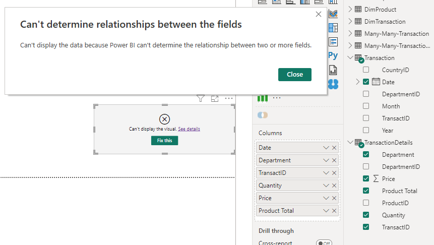
Task: Check the CountryID field checkbox
Action: [366, 70]
